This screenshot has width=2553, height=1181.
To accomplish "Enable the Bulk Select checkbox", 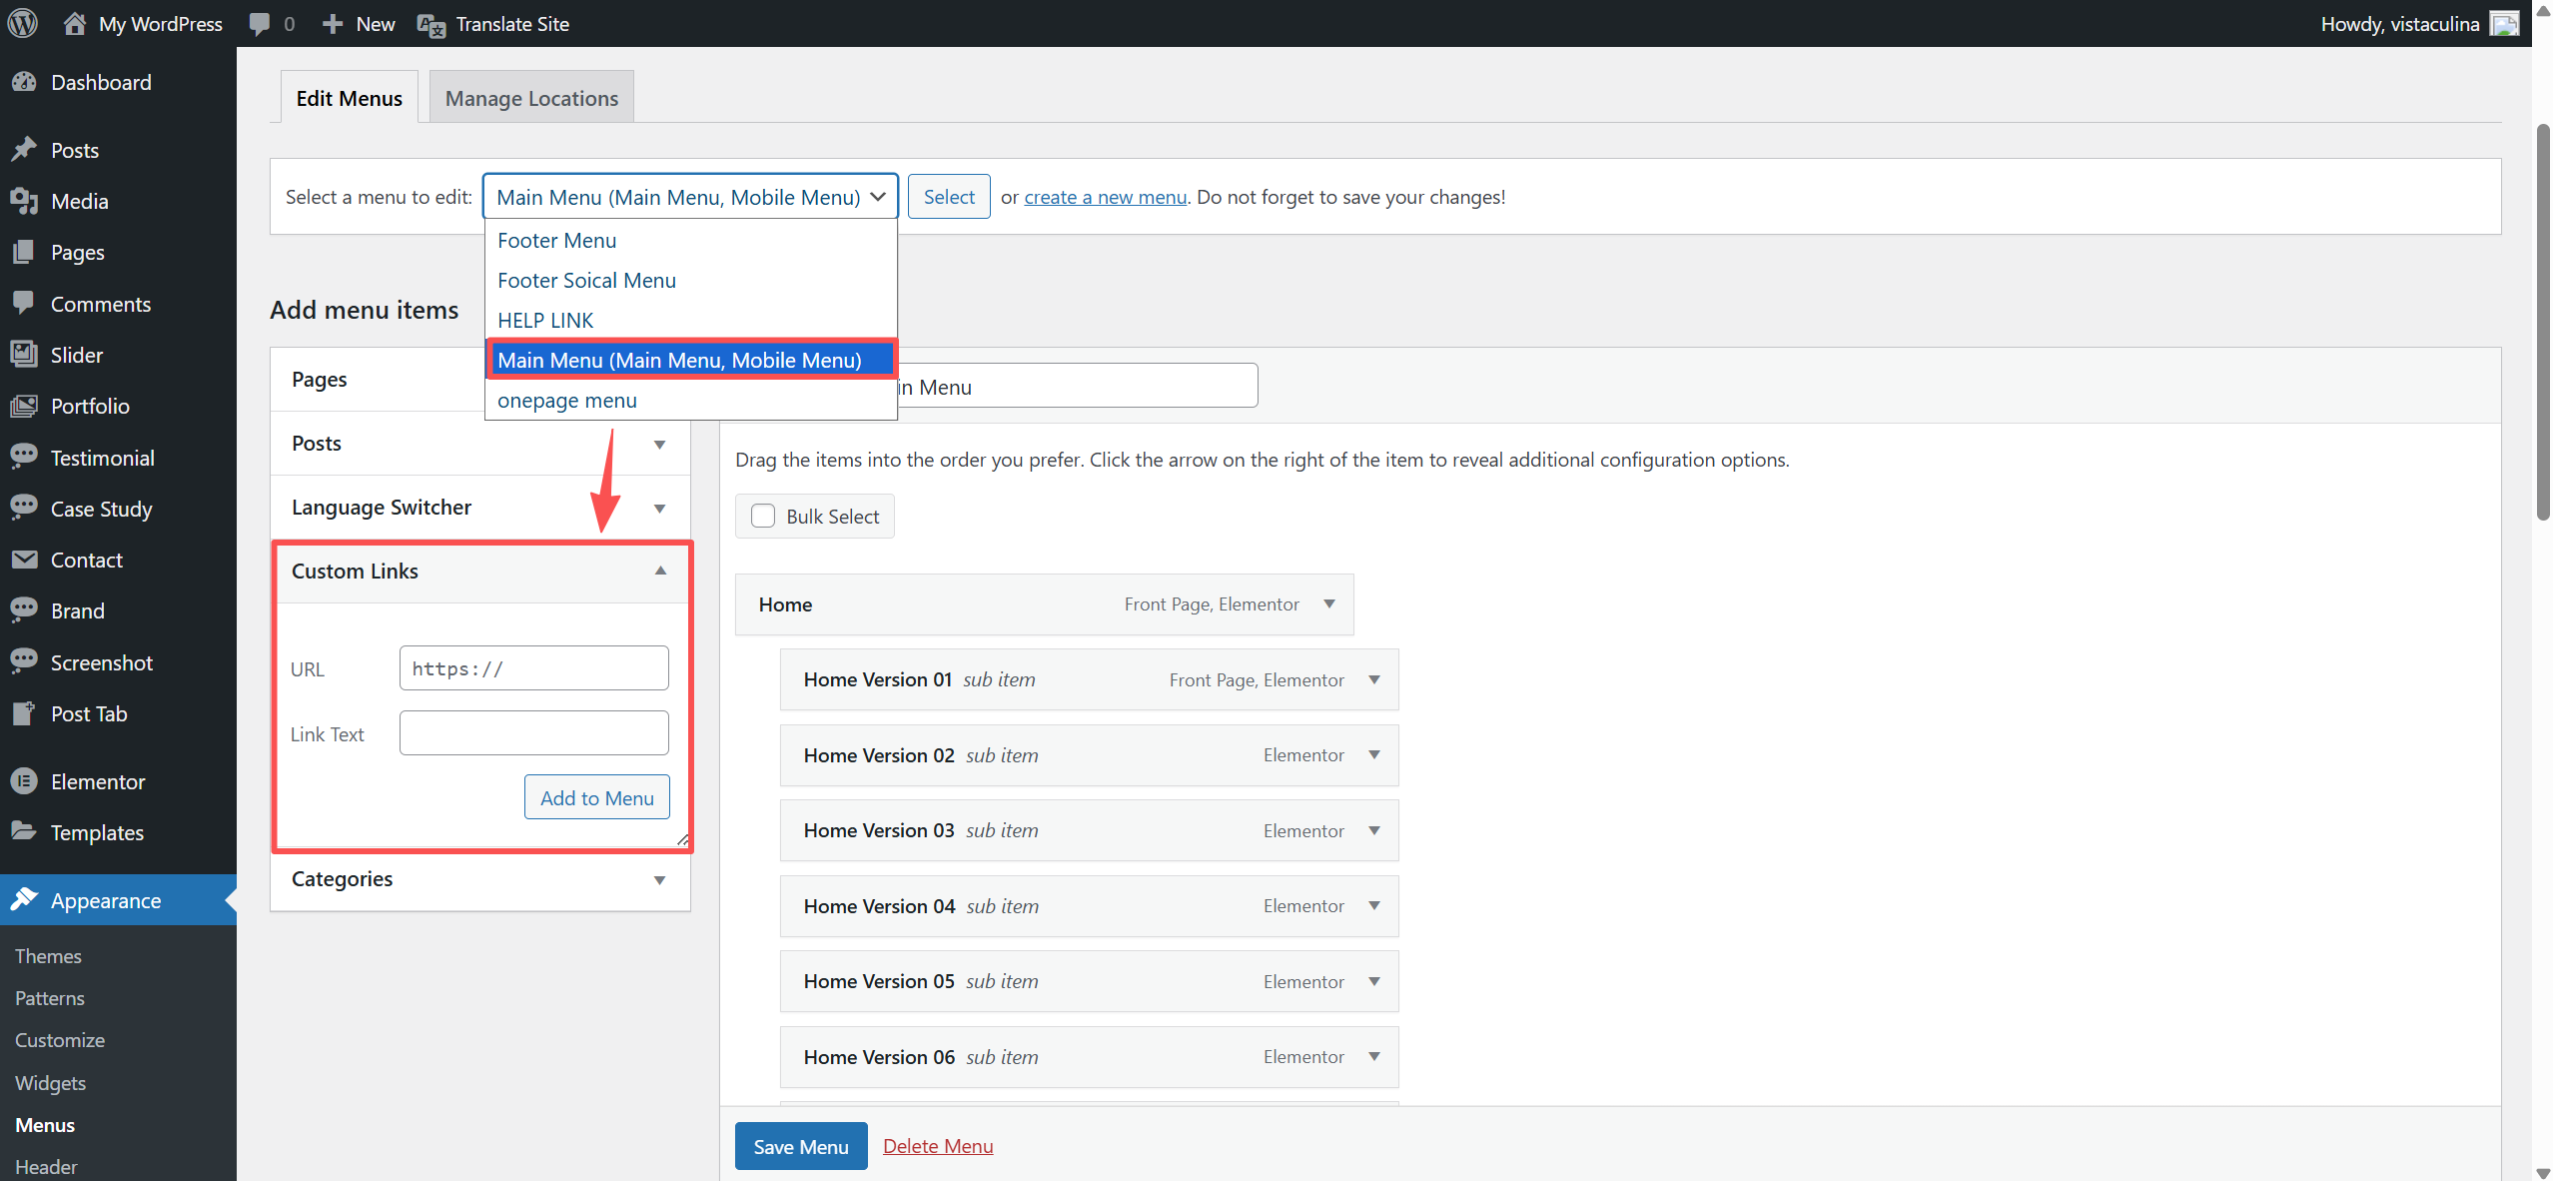I will 763,516.
